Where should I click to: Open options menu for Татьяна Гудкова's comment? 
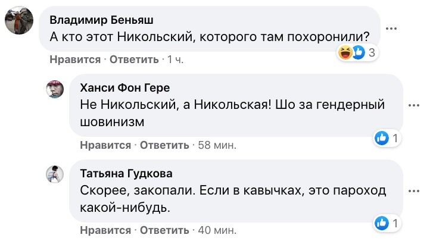coord(413,190)
